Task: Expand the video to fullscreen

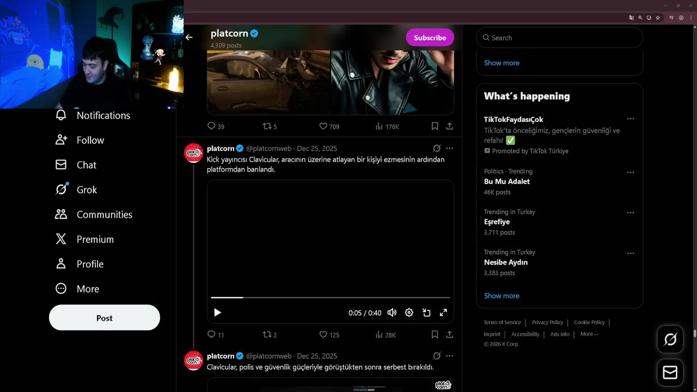Action: coord(443,313)
